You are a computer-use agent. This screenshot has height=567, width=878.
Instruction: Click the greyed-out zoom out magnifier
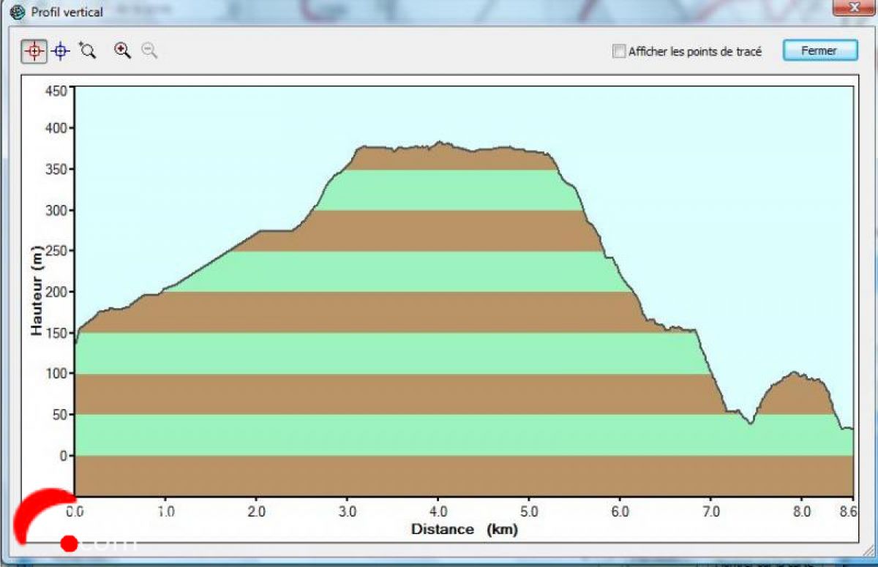(149, 50)
